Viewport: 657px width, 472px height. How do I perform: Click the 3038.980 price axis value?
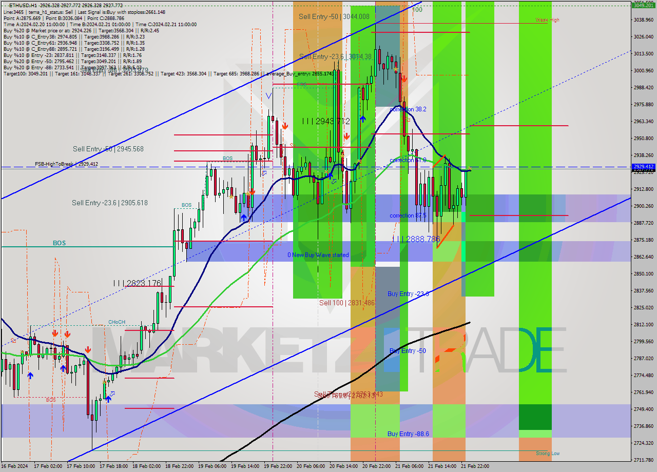(643, 19)
